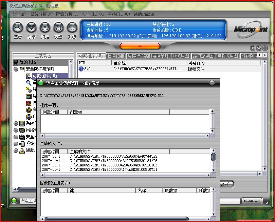Switch to the 进程流量图 tab
The width and height of the screenshot is (275, 222).
pyautogui.click(x=228, y=56)
